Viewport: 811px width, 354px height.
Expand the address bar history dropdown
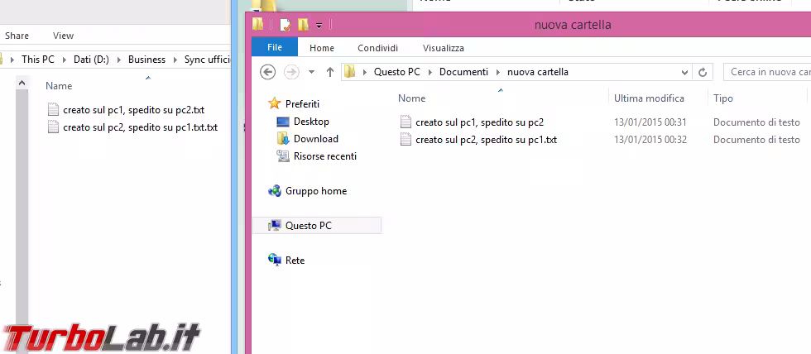click(x=685, y=72)
